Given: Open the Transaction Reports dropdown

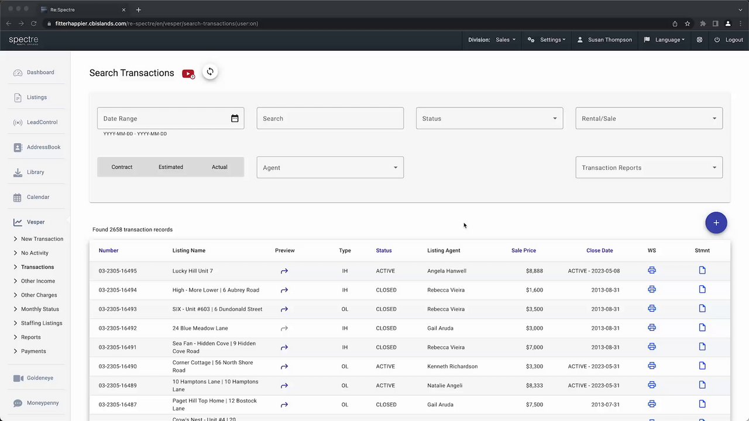Looking at the screenshot, I should click(649, 167).
